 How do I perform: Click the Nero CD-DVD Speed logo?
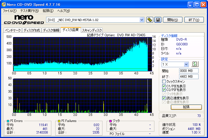24,20
